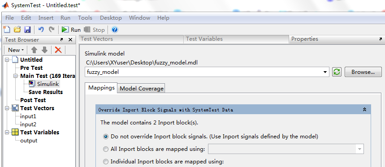Open the Insert menu

pos(46,18)
